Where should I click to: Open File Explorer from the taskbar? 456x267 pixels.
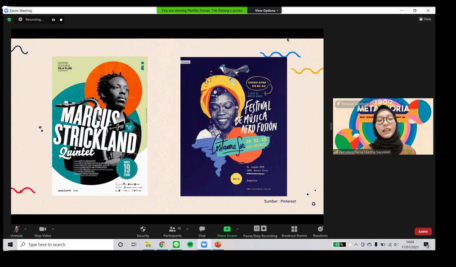click(x=148, y=245)
